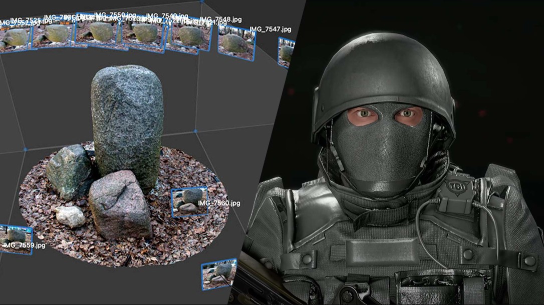Select the IMG_7560.jpg camera thumbnail
Screen dimensions: 544x305
tap(189, 201)
